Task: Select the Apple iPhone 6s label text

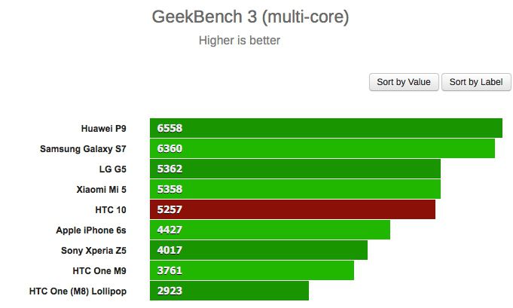Action: 96,230
